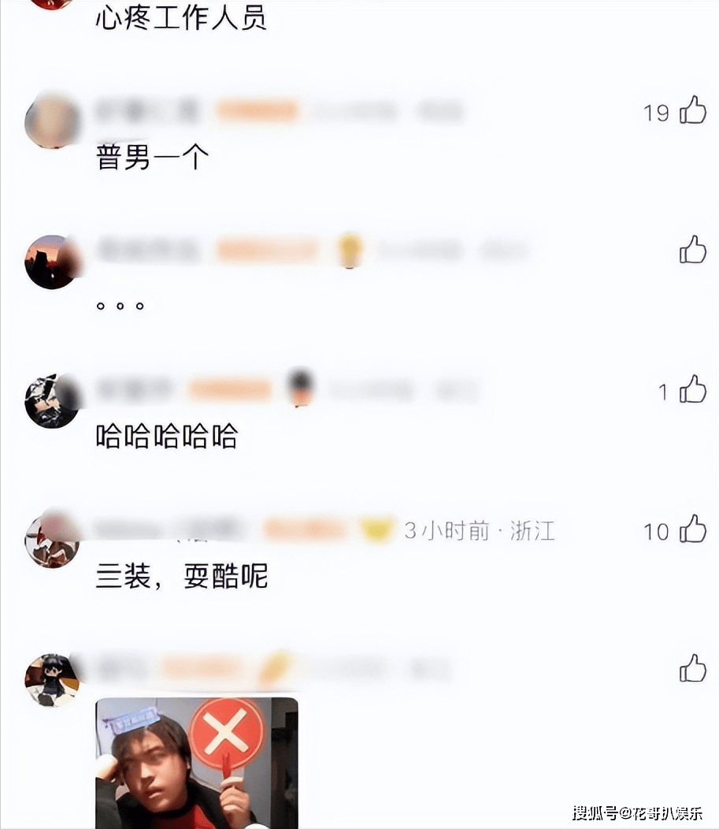Like the '哈哈哈哈哈' comment
This screenshot has height=829, width=719.
pyautogui.click(x=692, y=389)
